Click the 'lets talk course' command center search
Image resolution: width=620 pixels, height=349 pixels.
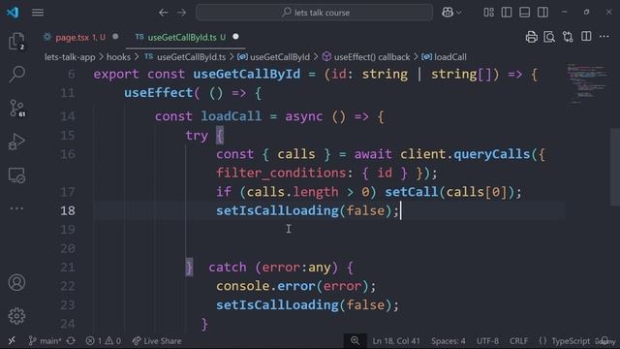tap(314, 13)
